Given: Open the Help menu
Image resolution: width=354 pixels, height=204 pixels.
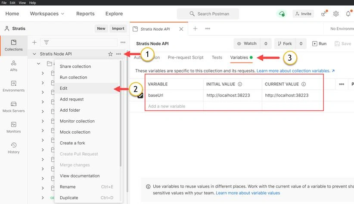Looking at the screenshot, I should (x=32, y=3).
